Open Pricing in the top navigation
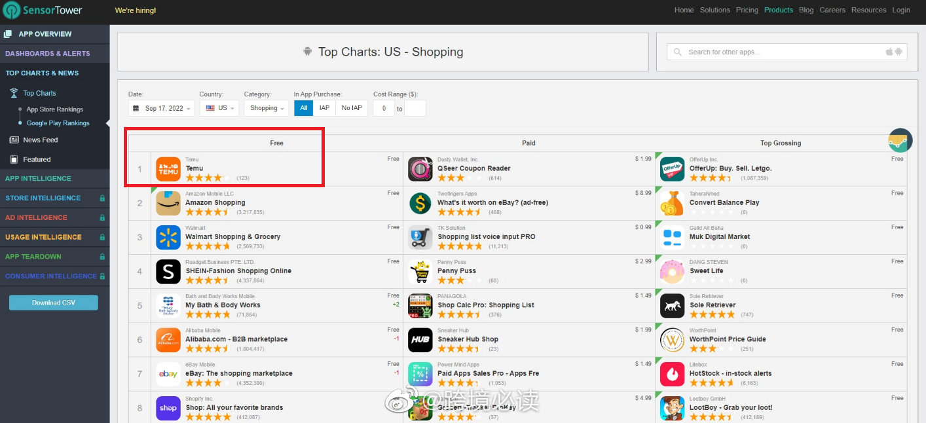This screenshot has height=423, width=926. (x=747, y=10)
